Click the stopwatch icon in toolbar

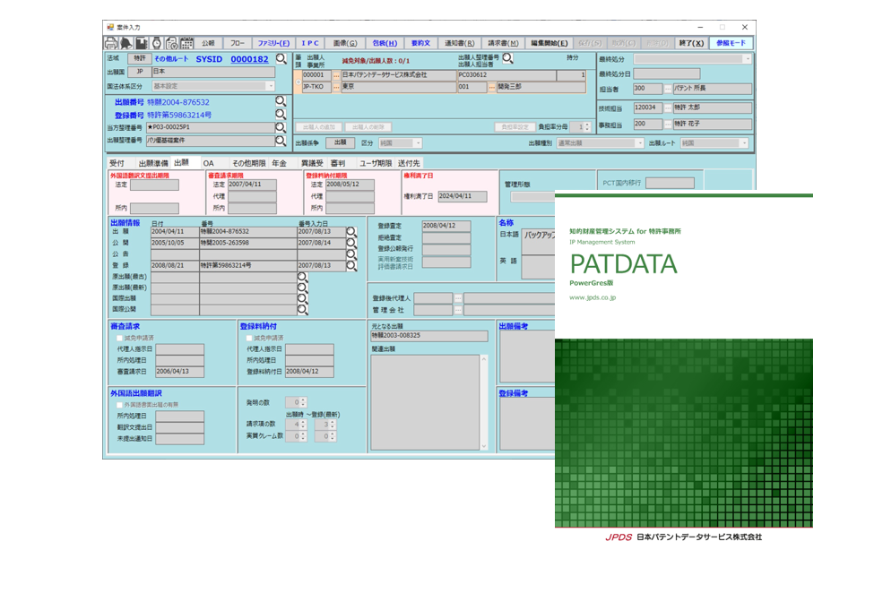157,43
